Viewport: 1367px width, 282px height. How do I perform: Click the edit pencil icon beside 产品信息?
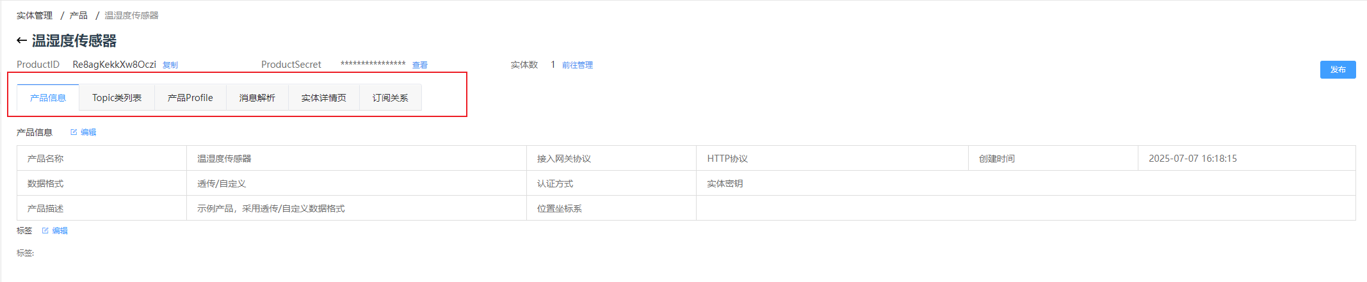click(x=74, y=132)
